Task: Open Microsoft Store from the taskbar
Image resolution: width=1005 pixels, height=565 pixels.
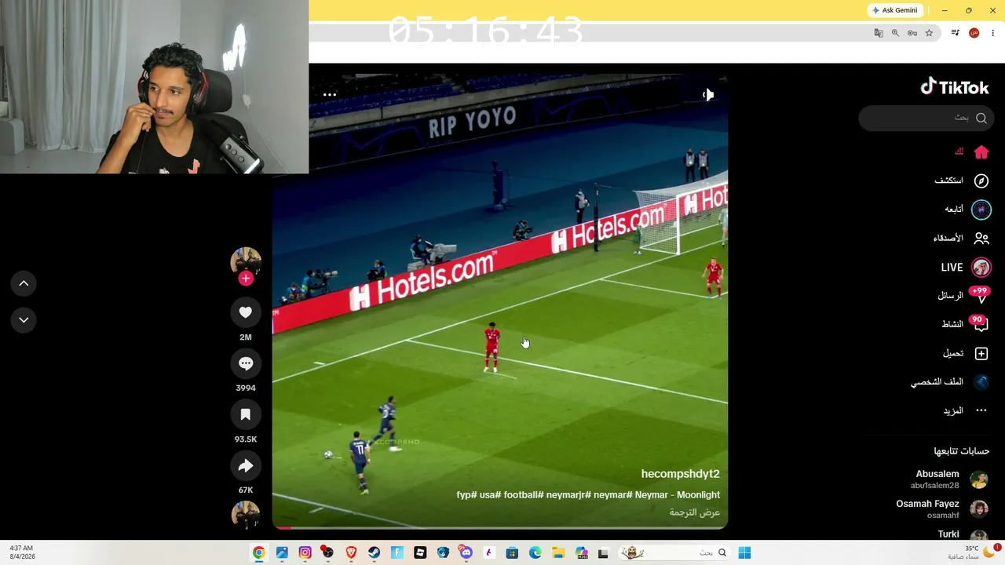Action: pyautogui.click(x=512, y=553)
